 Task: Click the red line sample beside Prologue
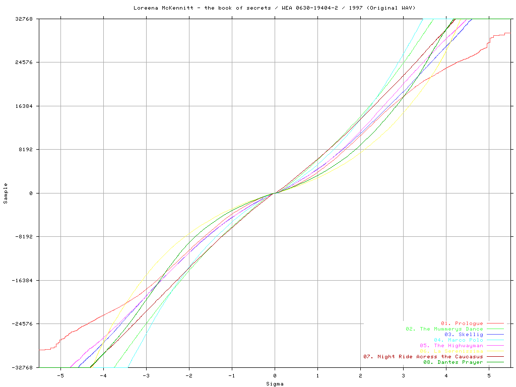[495, 324]
